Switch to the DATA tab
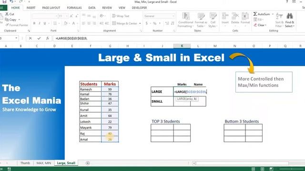This screenshot has height=171, width=305. click(x=92, y=8)
